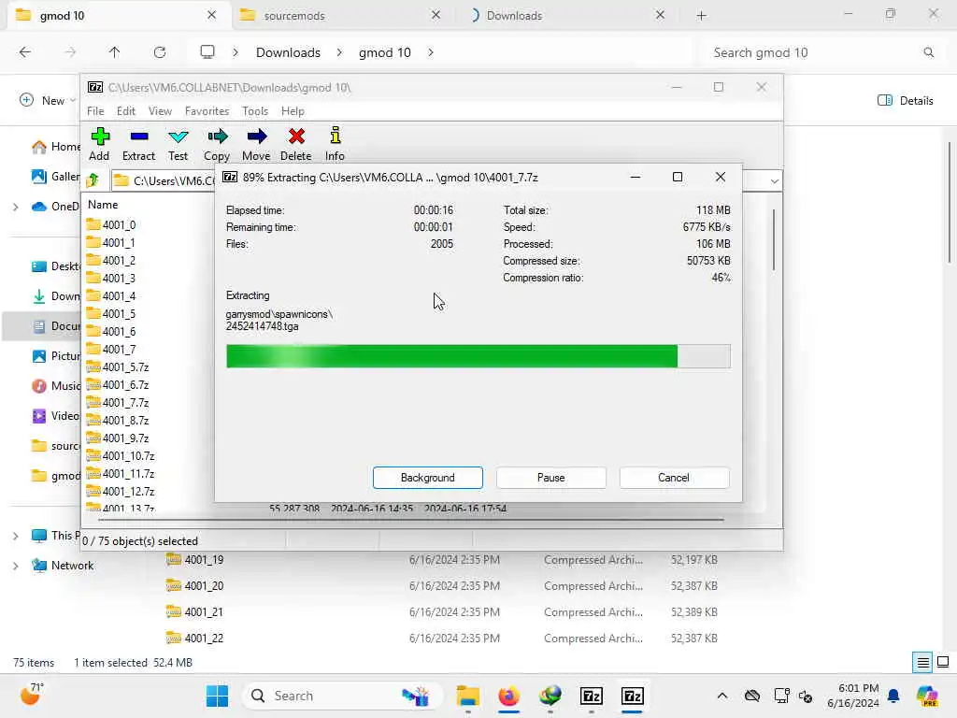Screen dimensions: 957x718
Task: Open the Windows Start menu
Action: [217, 696]
